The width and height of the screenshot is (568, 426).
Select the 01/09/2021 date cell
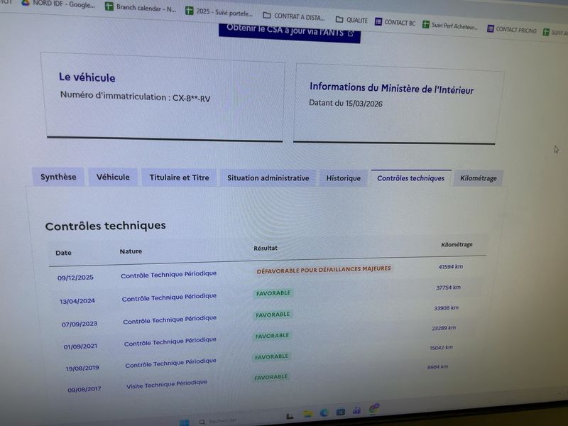coord(80,346)
